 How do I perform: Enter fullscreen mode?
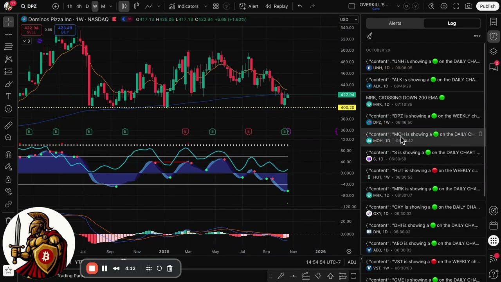(456, 6)
